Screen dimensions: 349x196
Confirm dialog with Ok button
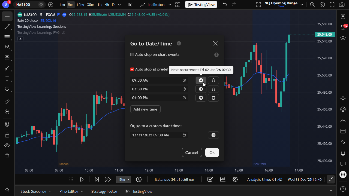pyautogui.click(x=212, y=152)
